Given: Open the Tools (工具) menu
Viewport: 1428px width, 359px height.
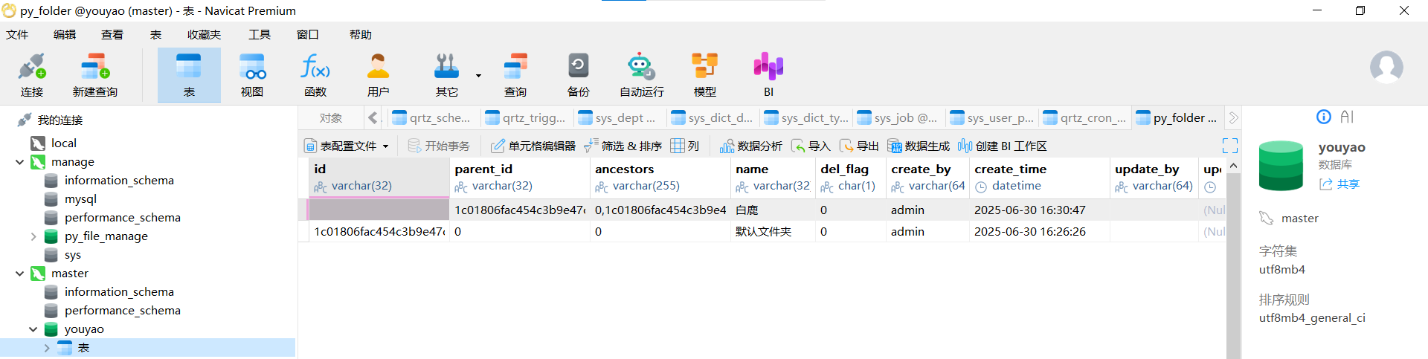Looking at the screenshot, I should coord(260,34).
